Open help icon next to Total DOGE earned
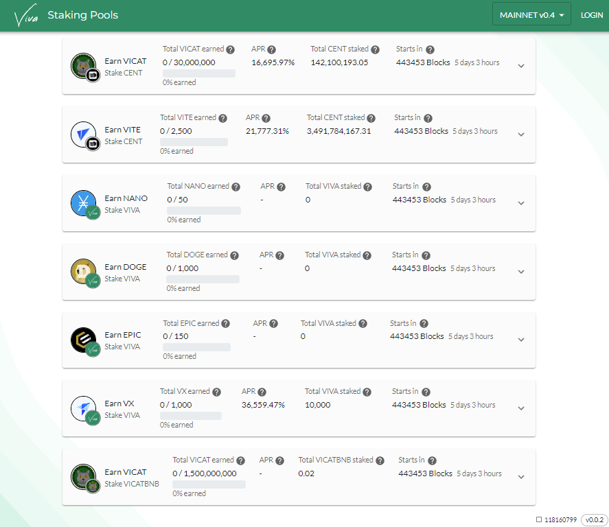 pyautogui.click(x=234, y=255)
